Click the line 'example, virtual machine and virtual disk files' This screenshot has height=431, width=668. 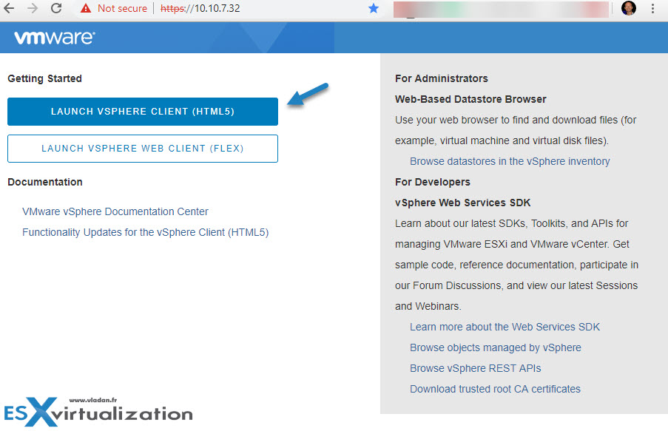click(502, 141)
